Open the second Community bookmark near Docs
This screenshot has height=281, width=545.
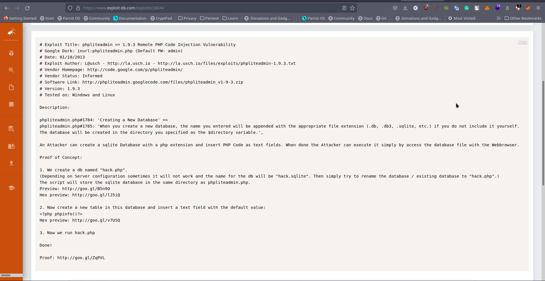pos(341,18)
